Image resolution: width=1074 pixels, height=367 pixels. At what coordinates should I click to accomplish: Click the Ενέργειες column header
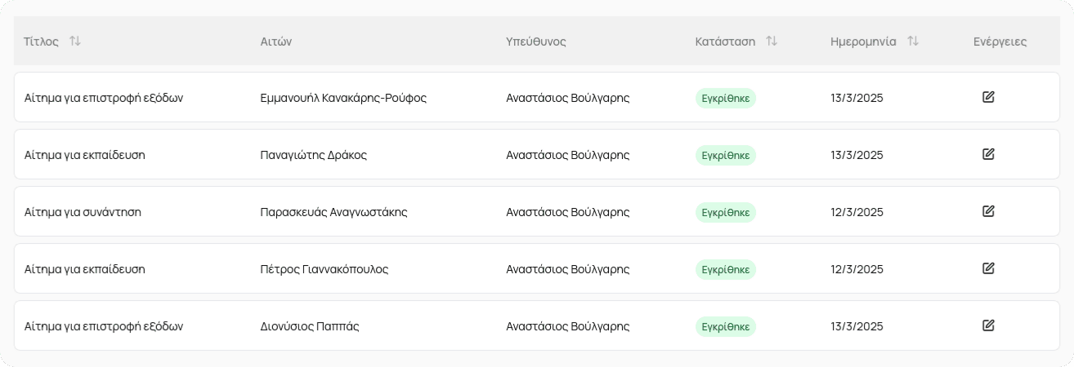[1000, 42]
